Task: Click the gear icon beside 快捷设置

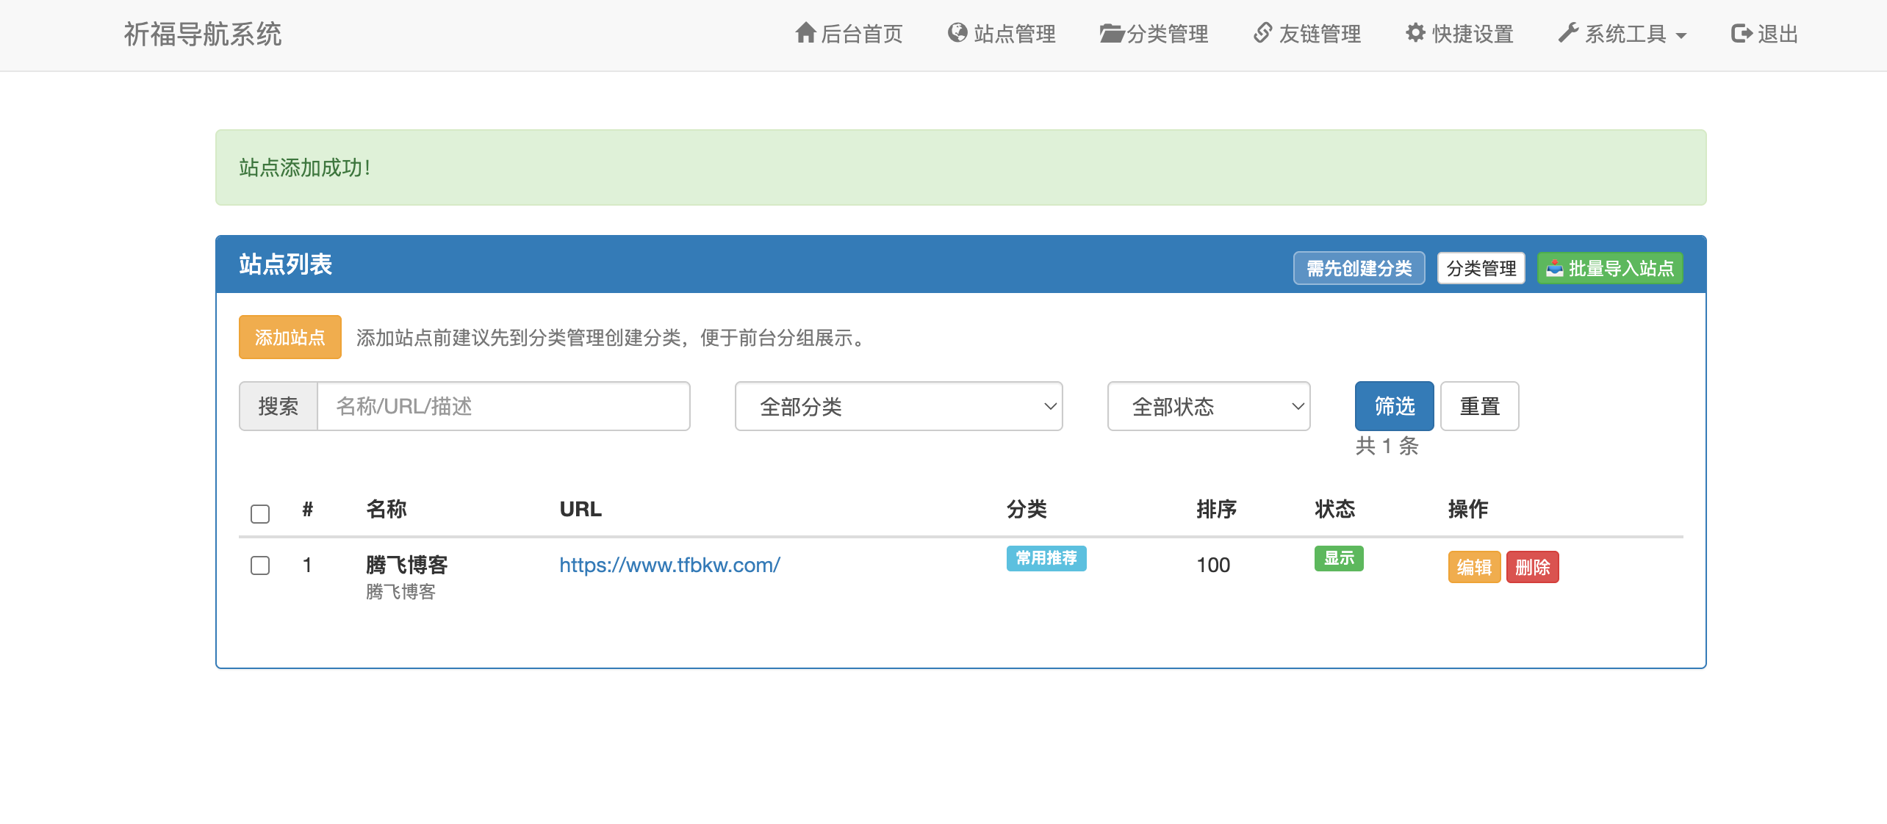Action: click(1416, 33)
